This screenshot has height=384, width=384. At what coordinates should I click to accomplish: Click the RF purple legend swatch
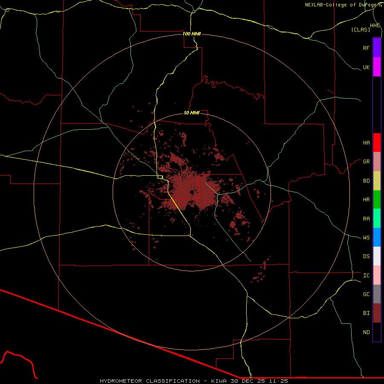point(377,48)
